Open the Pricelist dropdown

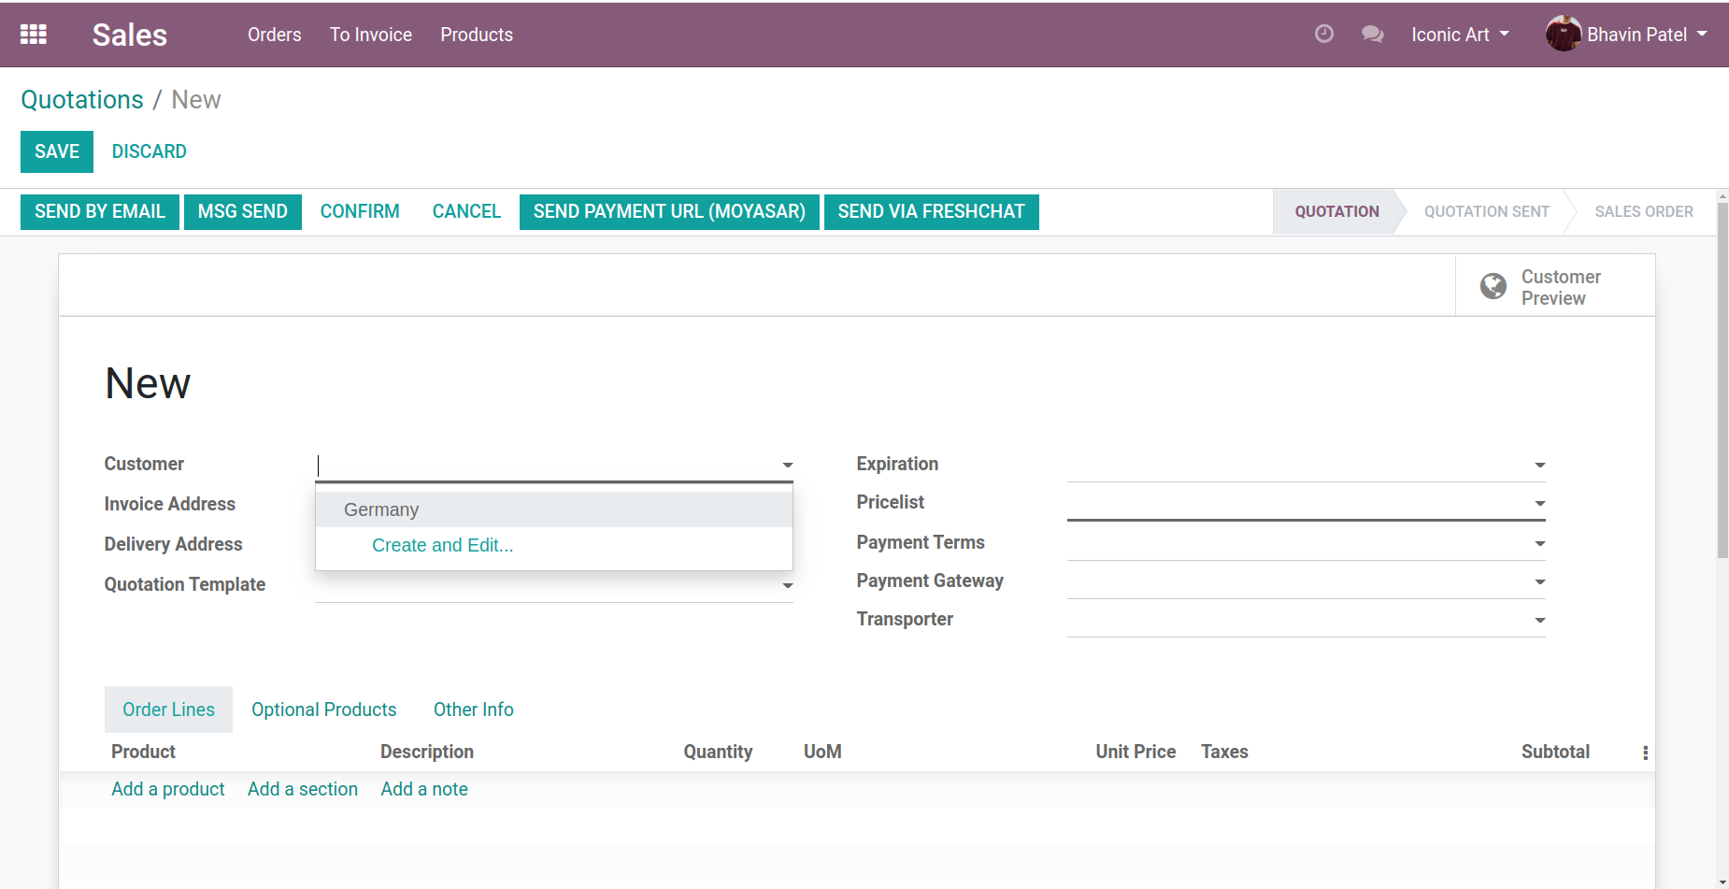click(1539, 503)
